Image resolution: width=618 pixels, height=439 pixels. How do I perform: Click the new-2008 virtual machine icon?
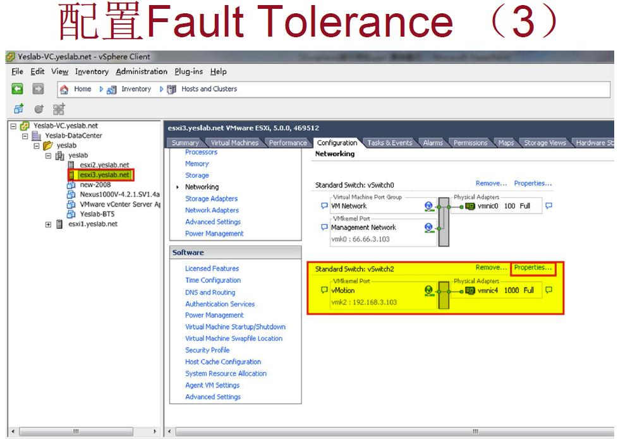click(x=71, y=185)
